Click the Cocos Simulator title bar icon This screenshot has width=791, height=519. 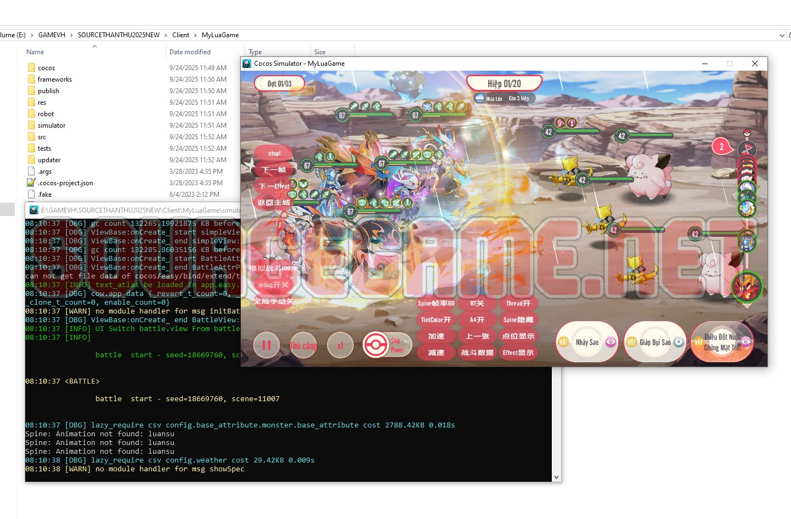click(x=247, y=64)
